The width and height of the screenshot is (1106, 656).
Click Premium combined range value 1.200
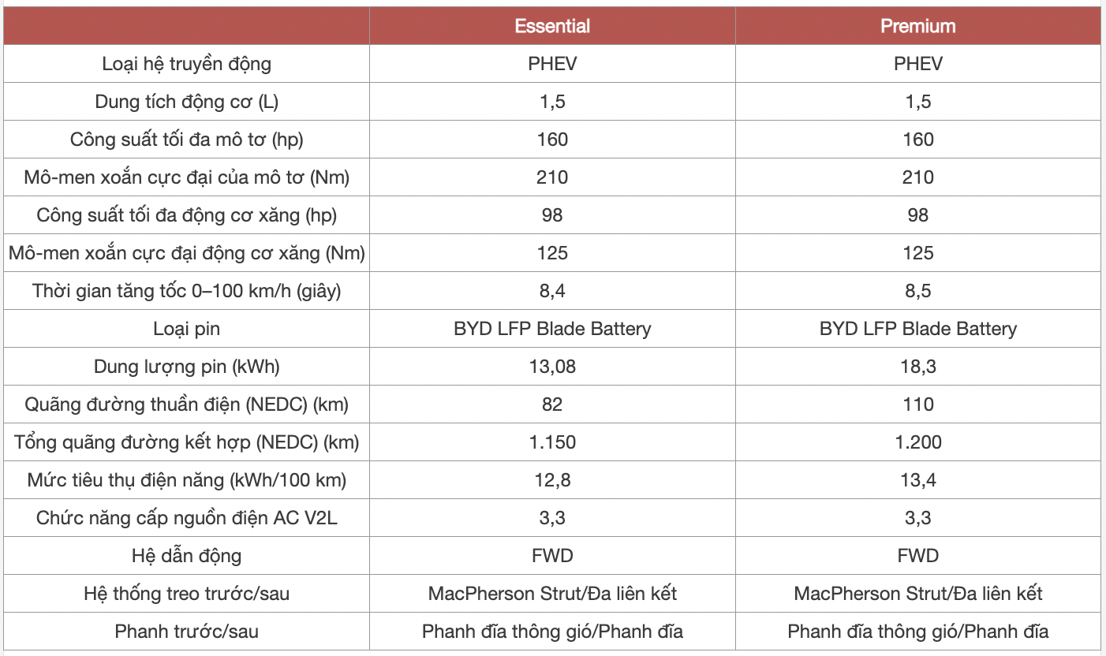click(918, 442)
